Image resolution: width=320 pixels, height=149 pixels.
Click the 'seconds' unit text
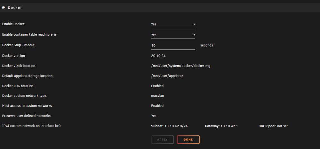(x=206, y=45)
